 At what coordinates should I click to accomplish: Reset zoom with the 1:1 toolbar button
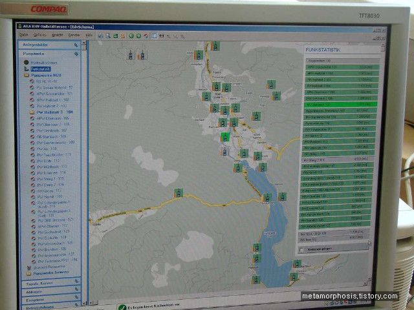[x=161, y=36]
